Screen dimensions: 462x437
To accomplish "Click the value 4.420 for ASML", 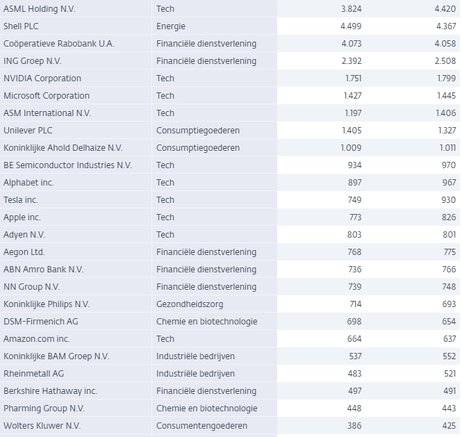I will [445, 9].
